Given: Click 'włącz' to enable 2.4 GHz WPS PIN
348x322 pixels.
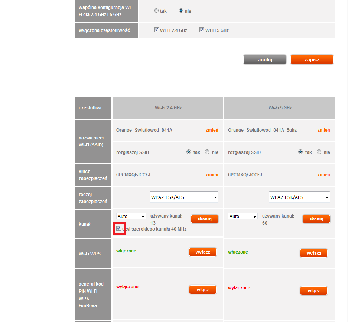Looking at the screenshot, I should (x=203, y=290).
